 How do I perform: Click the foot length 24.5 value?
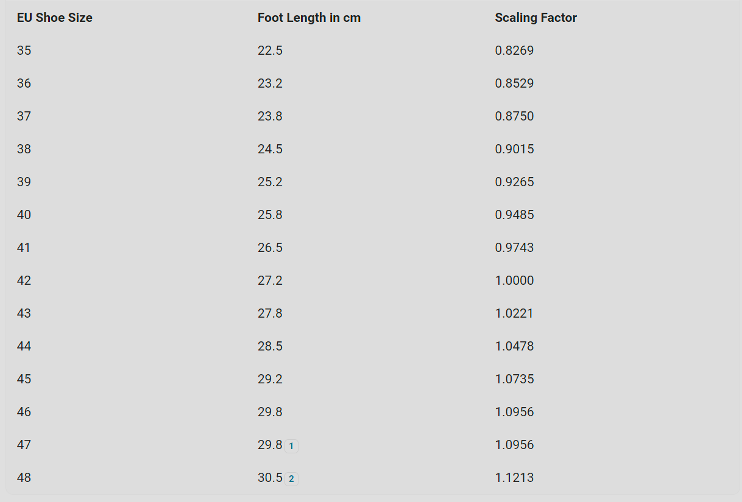click(270, 149)
